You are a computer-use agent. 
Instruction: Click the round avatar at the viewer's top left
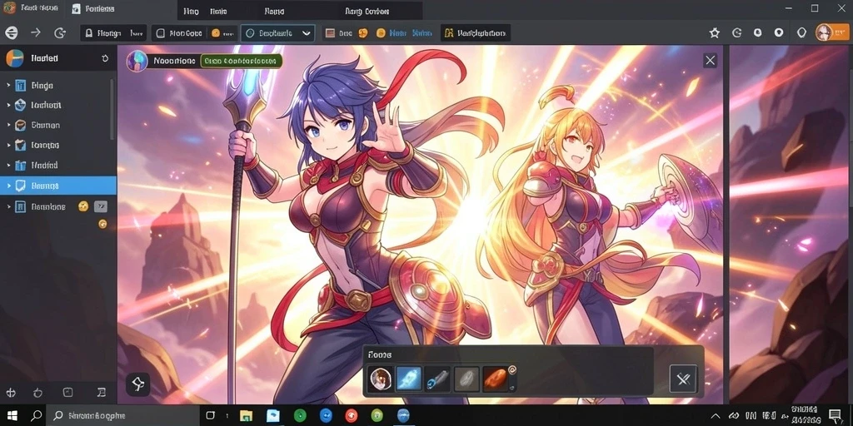tap(137, 61)
